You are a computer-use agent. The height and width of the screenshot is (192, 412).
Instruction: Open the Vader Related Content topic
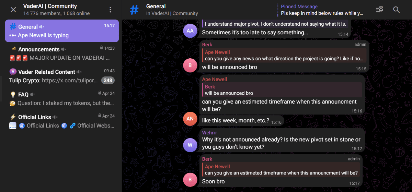click(x=62, y=76)
